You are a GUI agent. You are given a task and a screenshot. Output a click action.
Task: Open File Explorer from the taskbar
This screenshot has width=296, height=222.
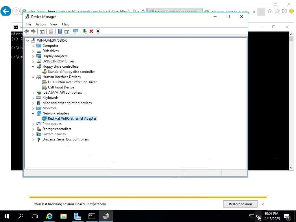(63, 216)
